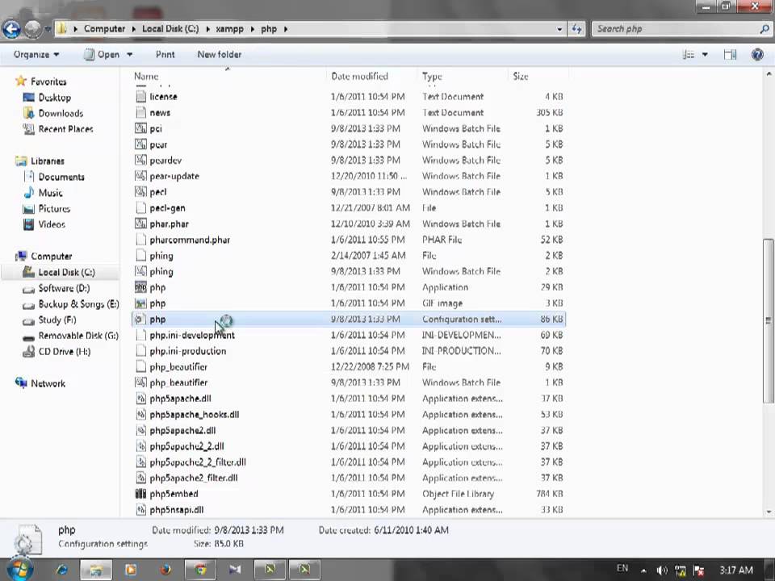Screen dimensions: 775x581
Task: Click the Videos library icon
Action: (29, 224)
